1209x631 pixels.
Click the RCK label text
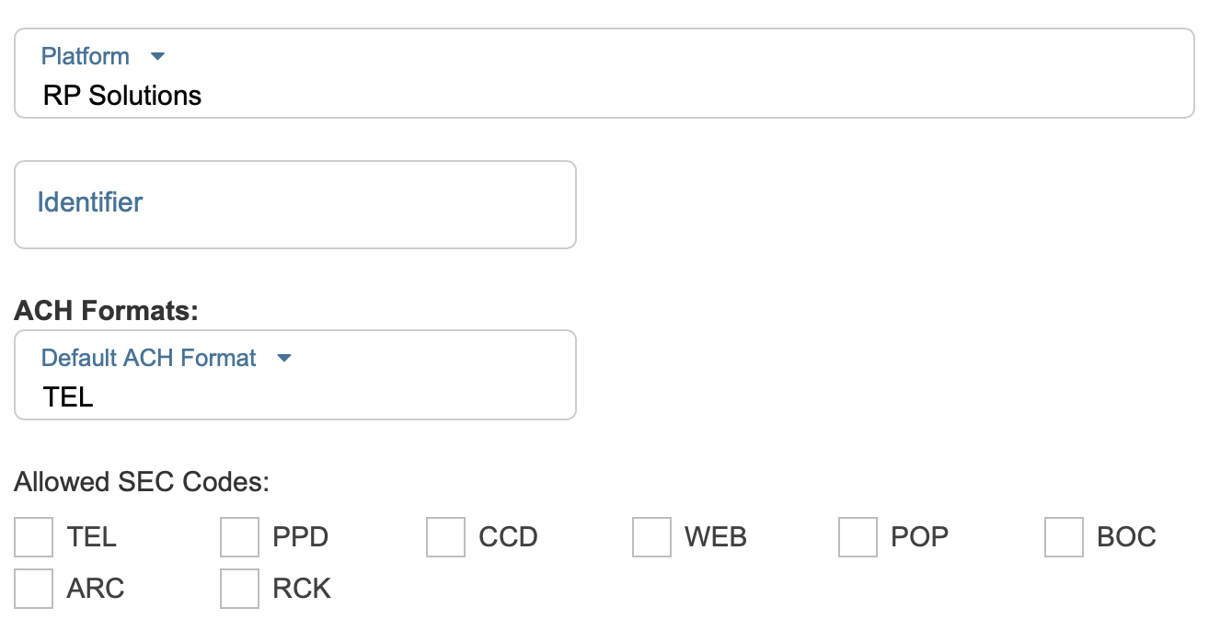[302, 589]
